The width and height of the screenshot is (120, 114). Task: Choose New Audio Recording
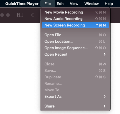(75, 19)
